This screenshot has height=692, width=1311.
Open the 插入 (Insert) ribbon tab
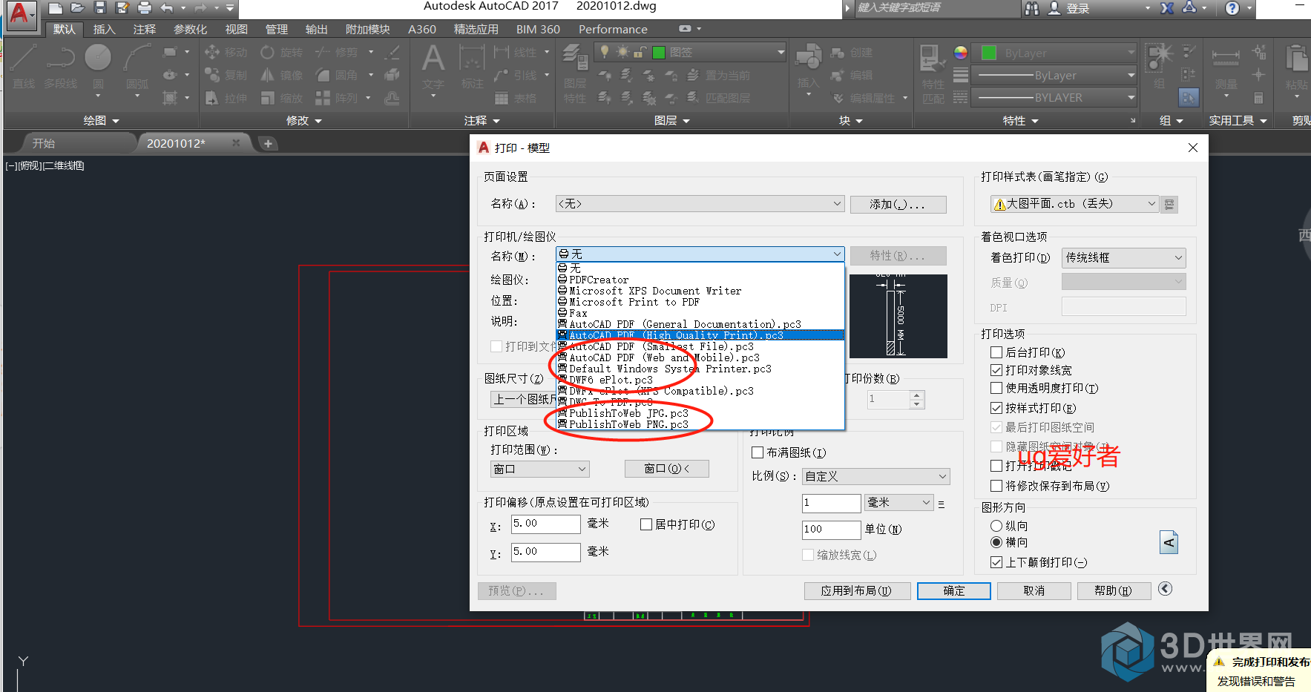point(104,29)
